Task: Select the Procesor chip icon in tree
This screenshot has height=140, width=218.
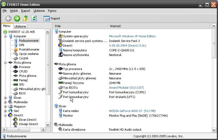Action: pos(16,67)
